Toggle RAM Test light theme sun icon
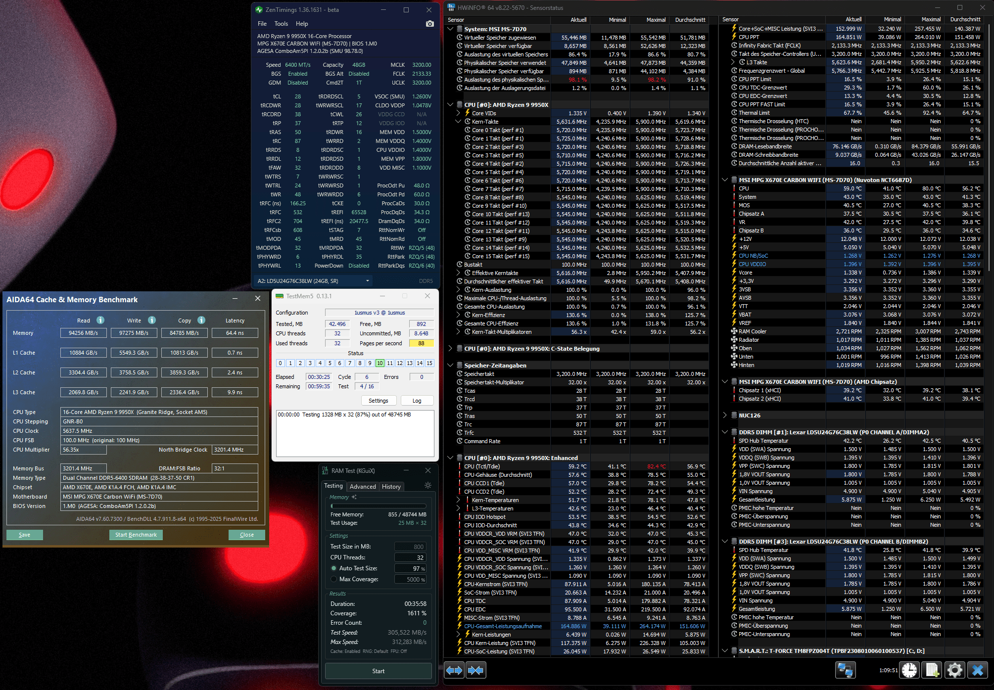The height and width of the screenshot is (690, 994). click(x=428, y=486)
